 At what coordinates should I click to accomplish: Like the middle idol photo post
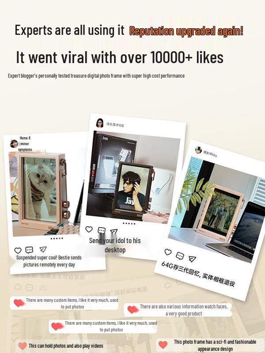tap(89, 229)
